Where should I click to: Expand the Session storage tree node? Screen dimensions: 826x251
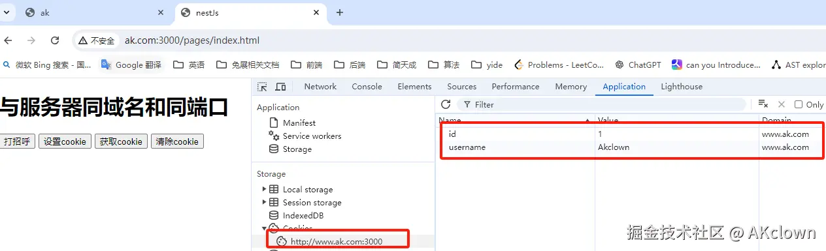(x=264, y=202)
